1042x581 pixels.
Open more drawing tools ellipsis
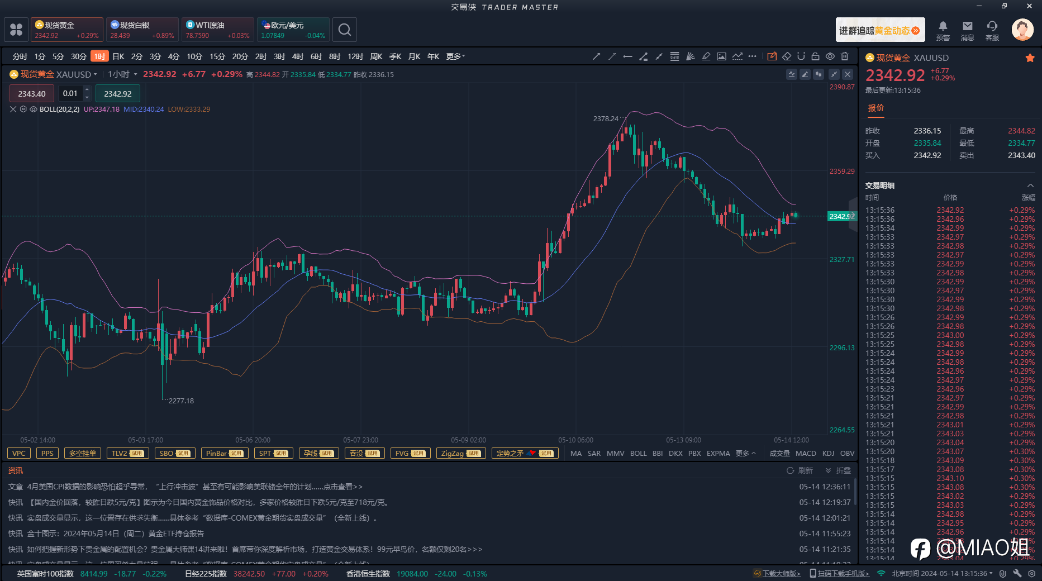pos(753,56)
